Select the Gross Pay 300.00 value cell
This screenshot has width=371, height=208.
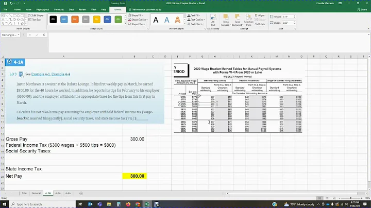point(134,139)
